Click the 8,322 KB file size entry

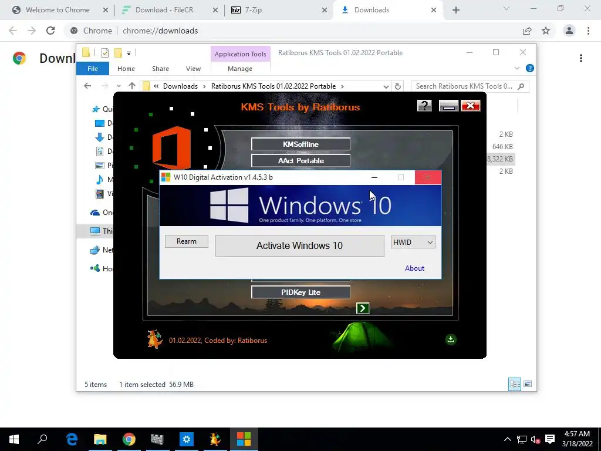(x=500, y=159)
